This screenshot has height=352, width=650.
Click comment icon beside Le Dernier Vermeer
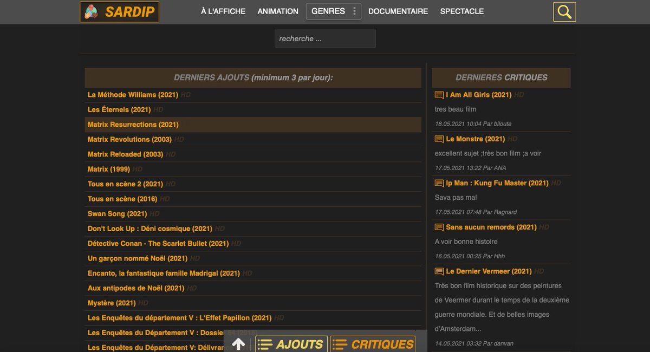[439, 271]
